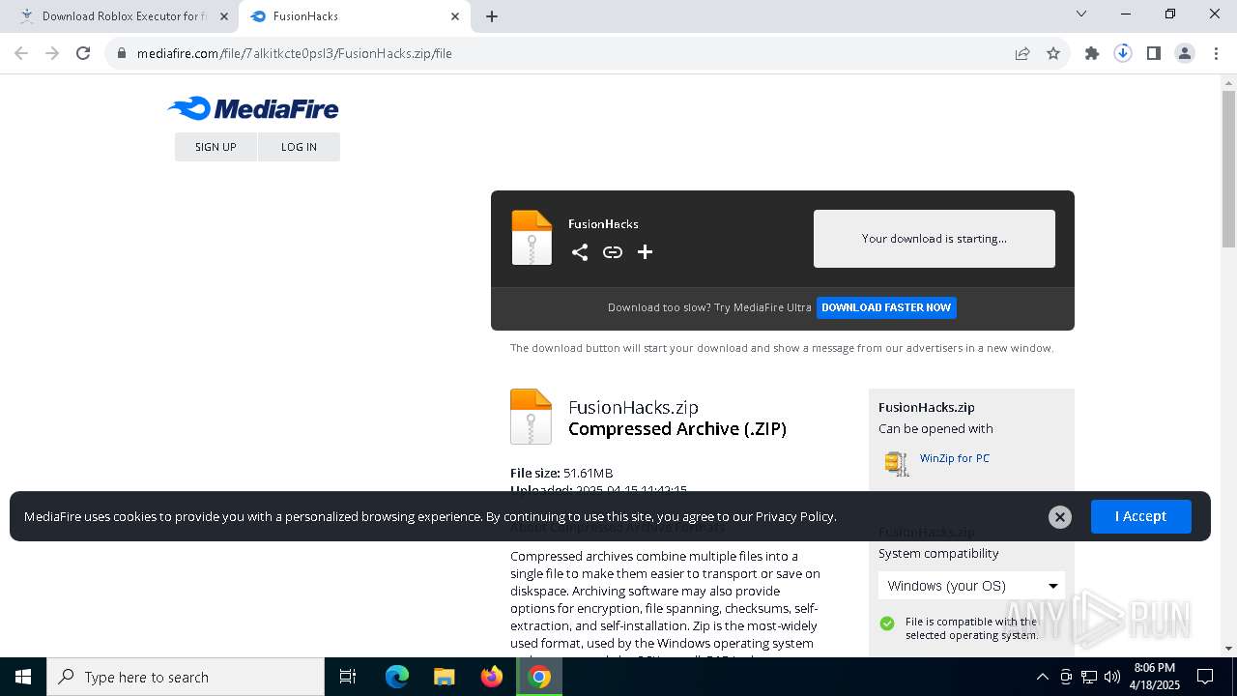Click DOWNLOAD FASTER NOW button
The width and height of the screenshot is (1237, 696).
point(886,307)
